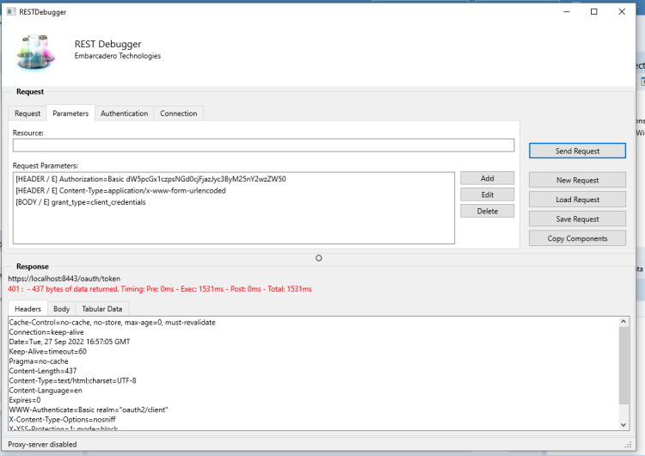
Task: Click the headers scrollbar down arrow
Action: pos(623,425)
